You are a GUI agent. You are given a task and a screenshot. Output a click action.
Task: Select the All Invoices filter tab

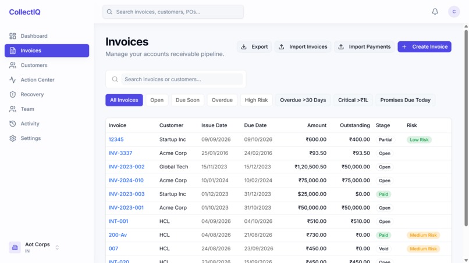pos(124,100)
